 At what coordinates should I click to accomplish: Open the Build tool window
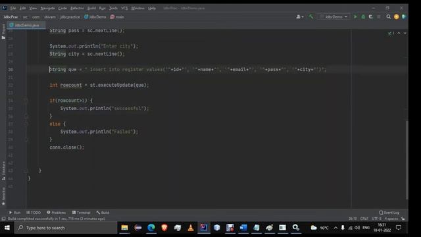[x=103, y=213]
